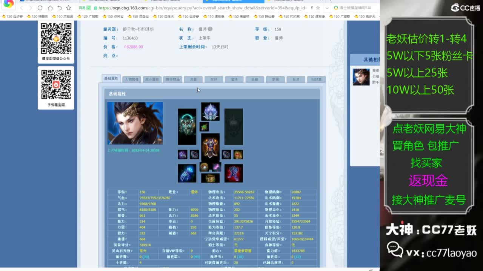Switch to the 归梦集 tab
This screenshot has height=271, width=483.
pos(316,79)
